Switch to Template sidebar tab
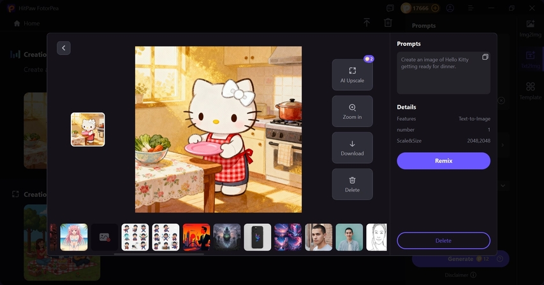Image resolution: width=544 pixels, height=285 pixels. click(x=530, y=91)
